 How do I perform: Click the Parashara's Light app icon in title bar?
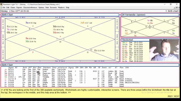click(x=1, y=4)
